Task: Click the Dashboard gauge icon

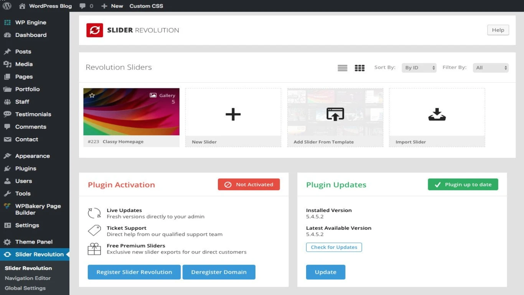Action: click(x=7, y=35)
